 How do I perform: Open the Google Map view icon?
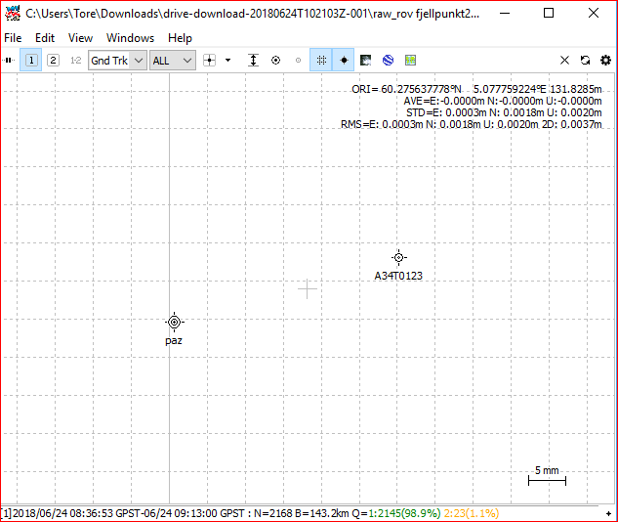tap(410, 61)
